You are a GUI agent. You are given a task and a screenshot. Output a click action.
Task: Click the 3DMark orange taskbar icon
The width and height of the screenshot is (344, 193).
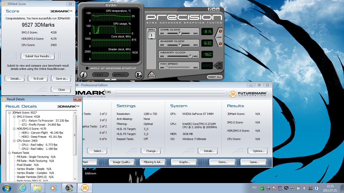pos(85,188)
